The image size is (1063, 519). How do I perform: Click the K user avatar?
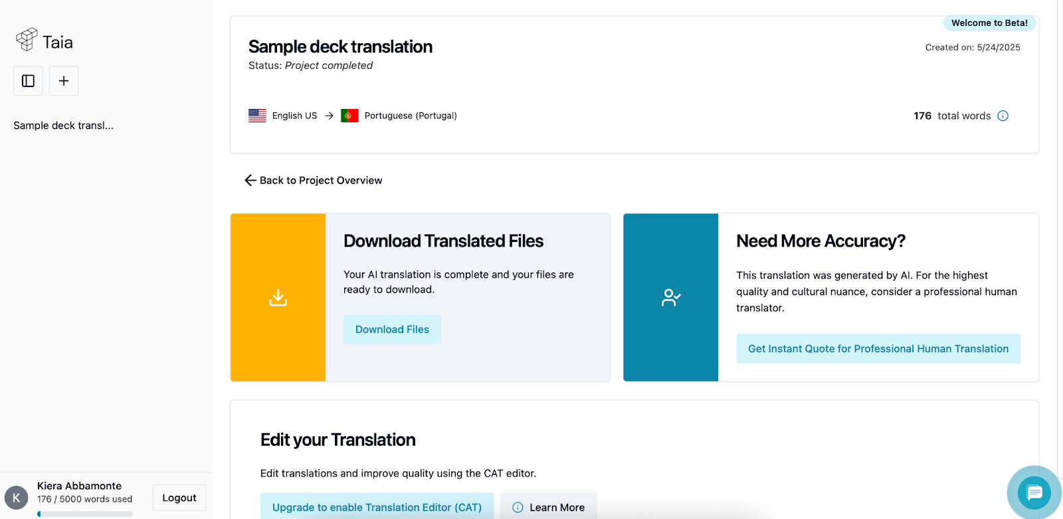[17, 497]
